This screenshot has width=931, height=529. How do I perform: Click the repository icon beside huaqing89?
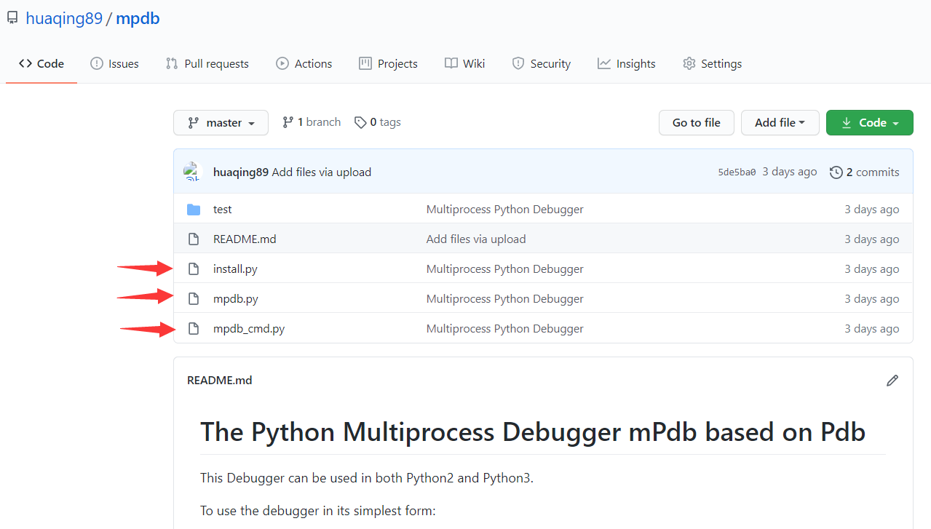tap(12, 18)
